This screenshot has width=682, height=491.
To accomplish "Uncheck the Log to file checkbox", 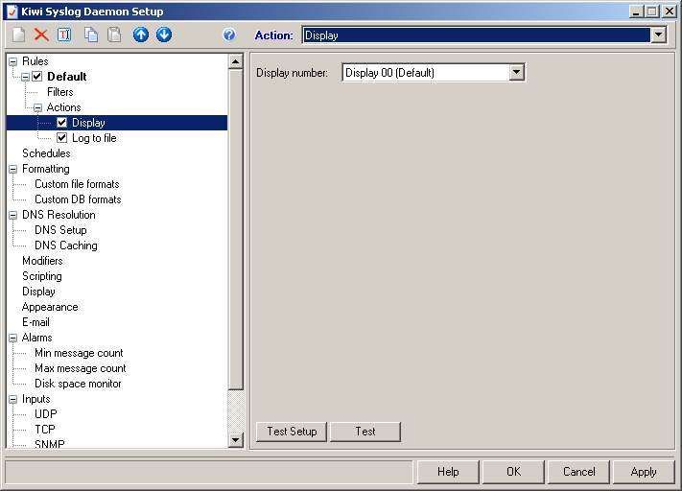I will [62, 138].
